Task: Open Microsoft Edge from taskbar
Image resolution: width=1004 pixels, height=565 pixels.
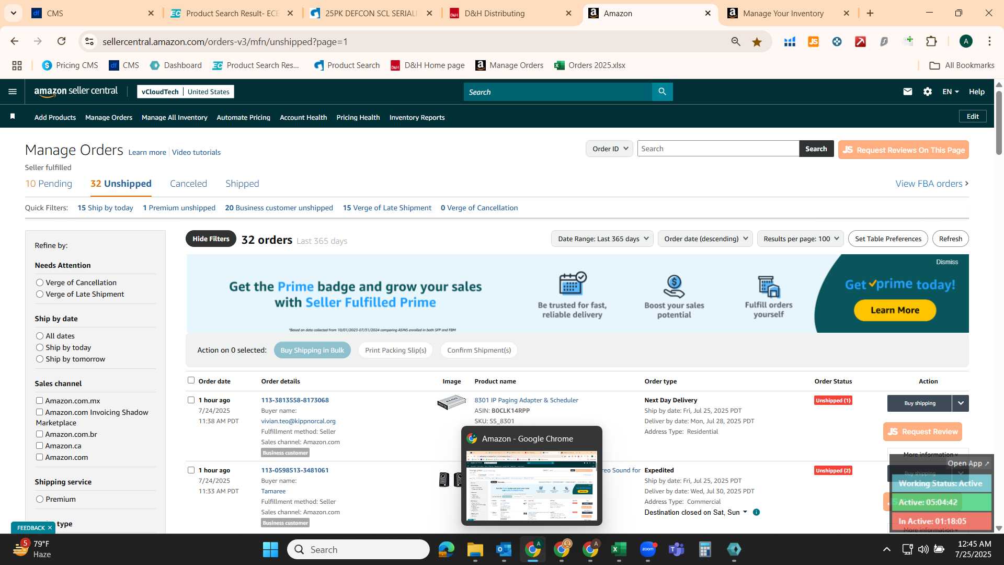Action: [x=446, y=549]
